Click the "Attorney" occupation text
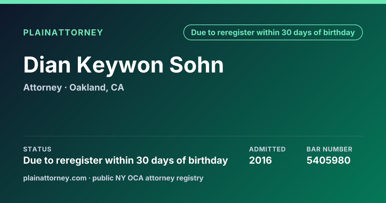Image resolution: width=386 pixels, height=203 pixels. tap(42, 88)
